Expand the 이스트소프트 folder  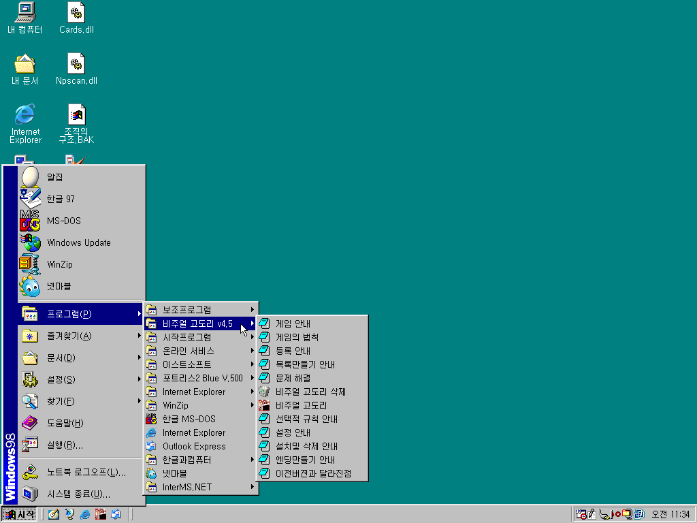[x=201, y=364]
